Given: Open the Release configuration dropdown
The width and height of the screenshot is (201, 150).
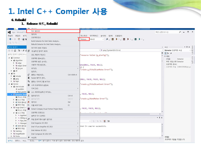Looking at the screenshot, I should pos(84,39).
